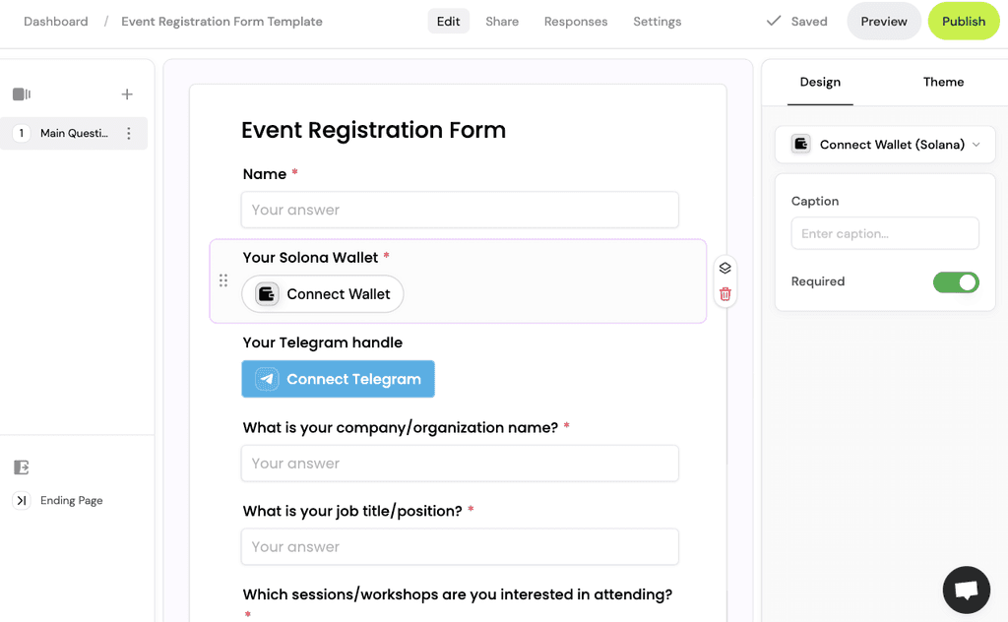
Task: Open the three-dot menu on Main Questions
Action: (x=129, y=133)
